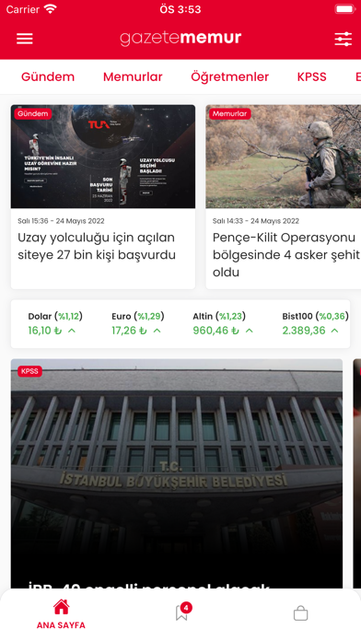Tap the Bist100 (%0,36) label
This screenshot has height=641, width=361.
[x=315, y=316]
